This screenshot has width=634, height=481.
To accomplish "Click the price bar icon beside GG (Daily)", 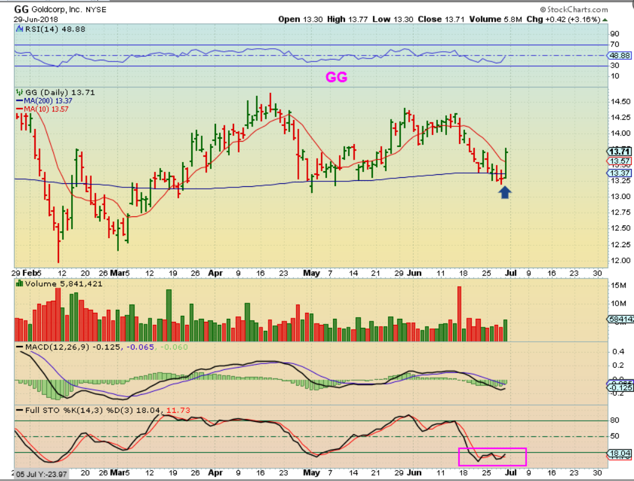I will click(x=19, y=92).
